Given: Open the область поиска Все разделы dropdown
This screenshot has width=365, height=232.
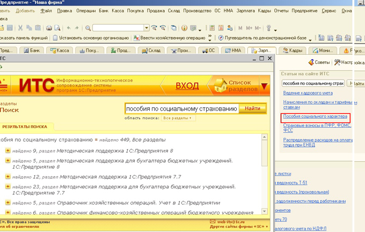Looking at the screenshot, I should point(178,118).
